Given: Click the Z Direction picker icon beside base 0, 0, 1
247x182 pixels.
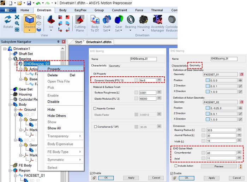Looking at the screenshot, I should 240,86.
